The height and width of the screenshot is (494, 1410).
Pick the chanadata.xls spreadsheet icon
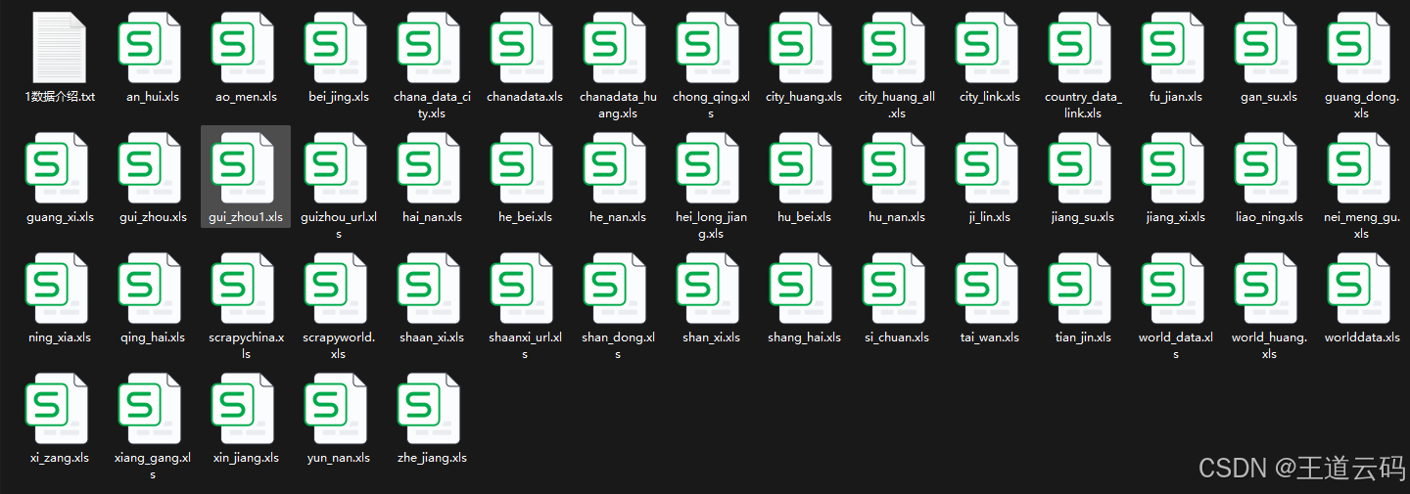[523, 48]
